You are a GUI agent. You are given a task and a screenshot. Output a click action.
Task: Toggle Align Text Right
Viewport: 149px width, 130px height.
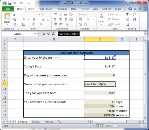click(65, 19)
